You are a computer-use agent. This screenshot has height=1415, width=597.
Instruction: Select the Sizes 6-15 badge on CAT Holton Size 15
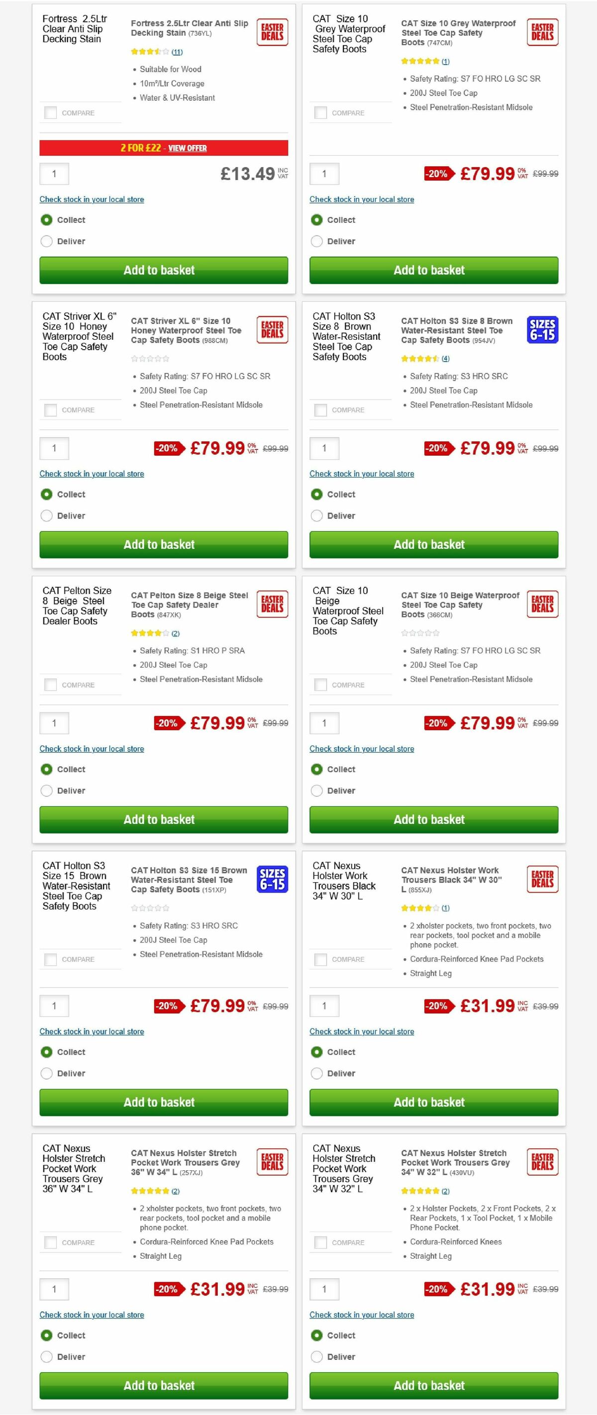(x=273, y=879)
